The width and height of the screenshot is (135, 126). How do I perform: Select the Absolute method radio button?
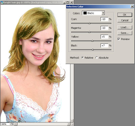click(x=97, y=58)
